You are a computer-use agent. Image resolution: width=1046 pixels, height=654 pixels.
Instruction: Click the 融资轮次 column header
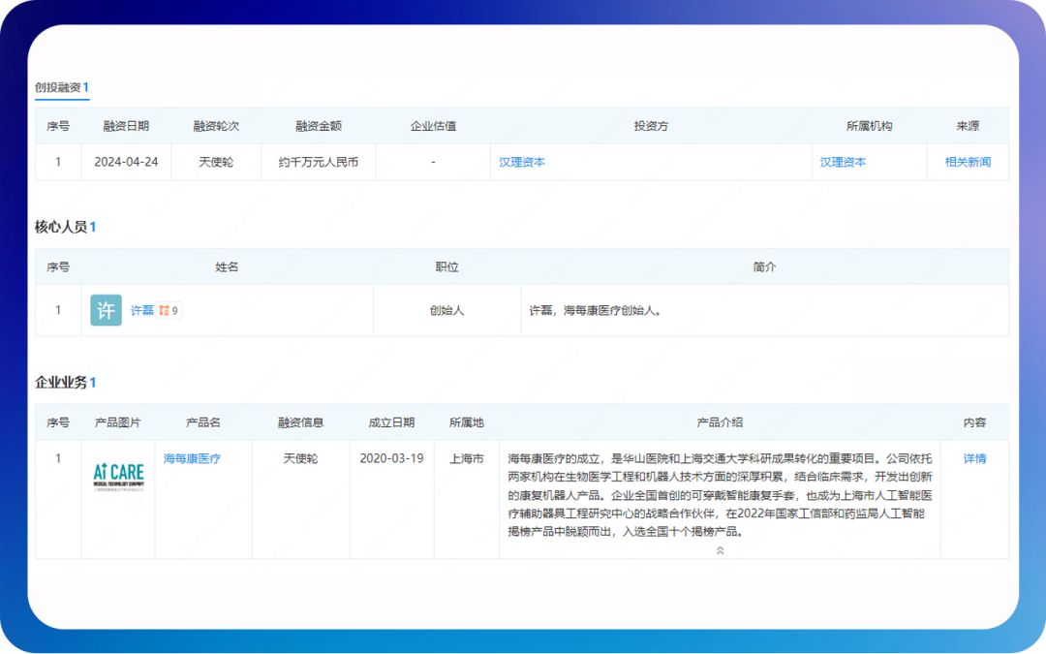tap(216, 126)
